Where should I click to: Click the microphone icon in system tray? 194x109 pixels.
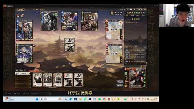coord(136,99)
